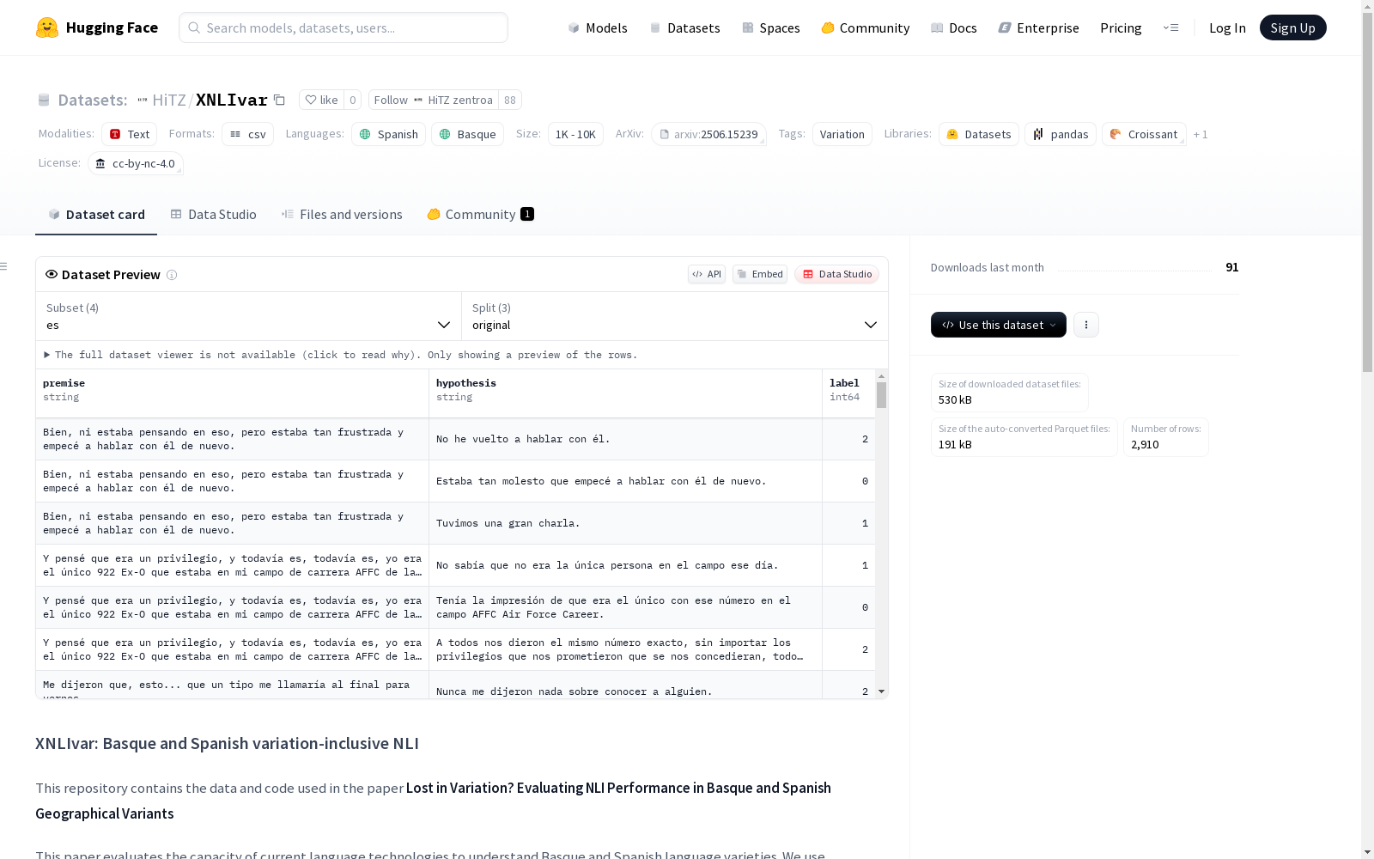The width and height of the screenshot is (1374, 859).
Task: Open the Split dropdown showing original
Action: tap(675, 316)
